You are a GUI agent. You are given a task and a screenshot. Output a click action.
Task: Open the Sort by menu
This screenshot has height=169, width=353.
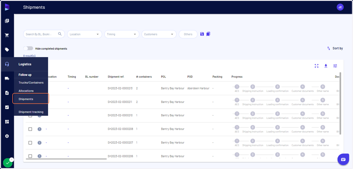click(x=335, y=48)
